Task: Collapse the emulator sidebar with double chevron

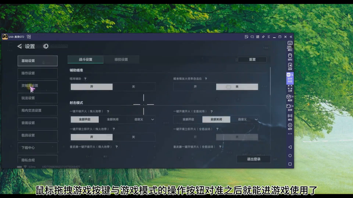Action: 291,37
